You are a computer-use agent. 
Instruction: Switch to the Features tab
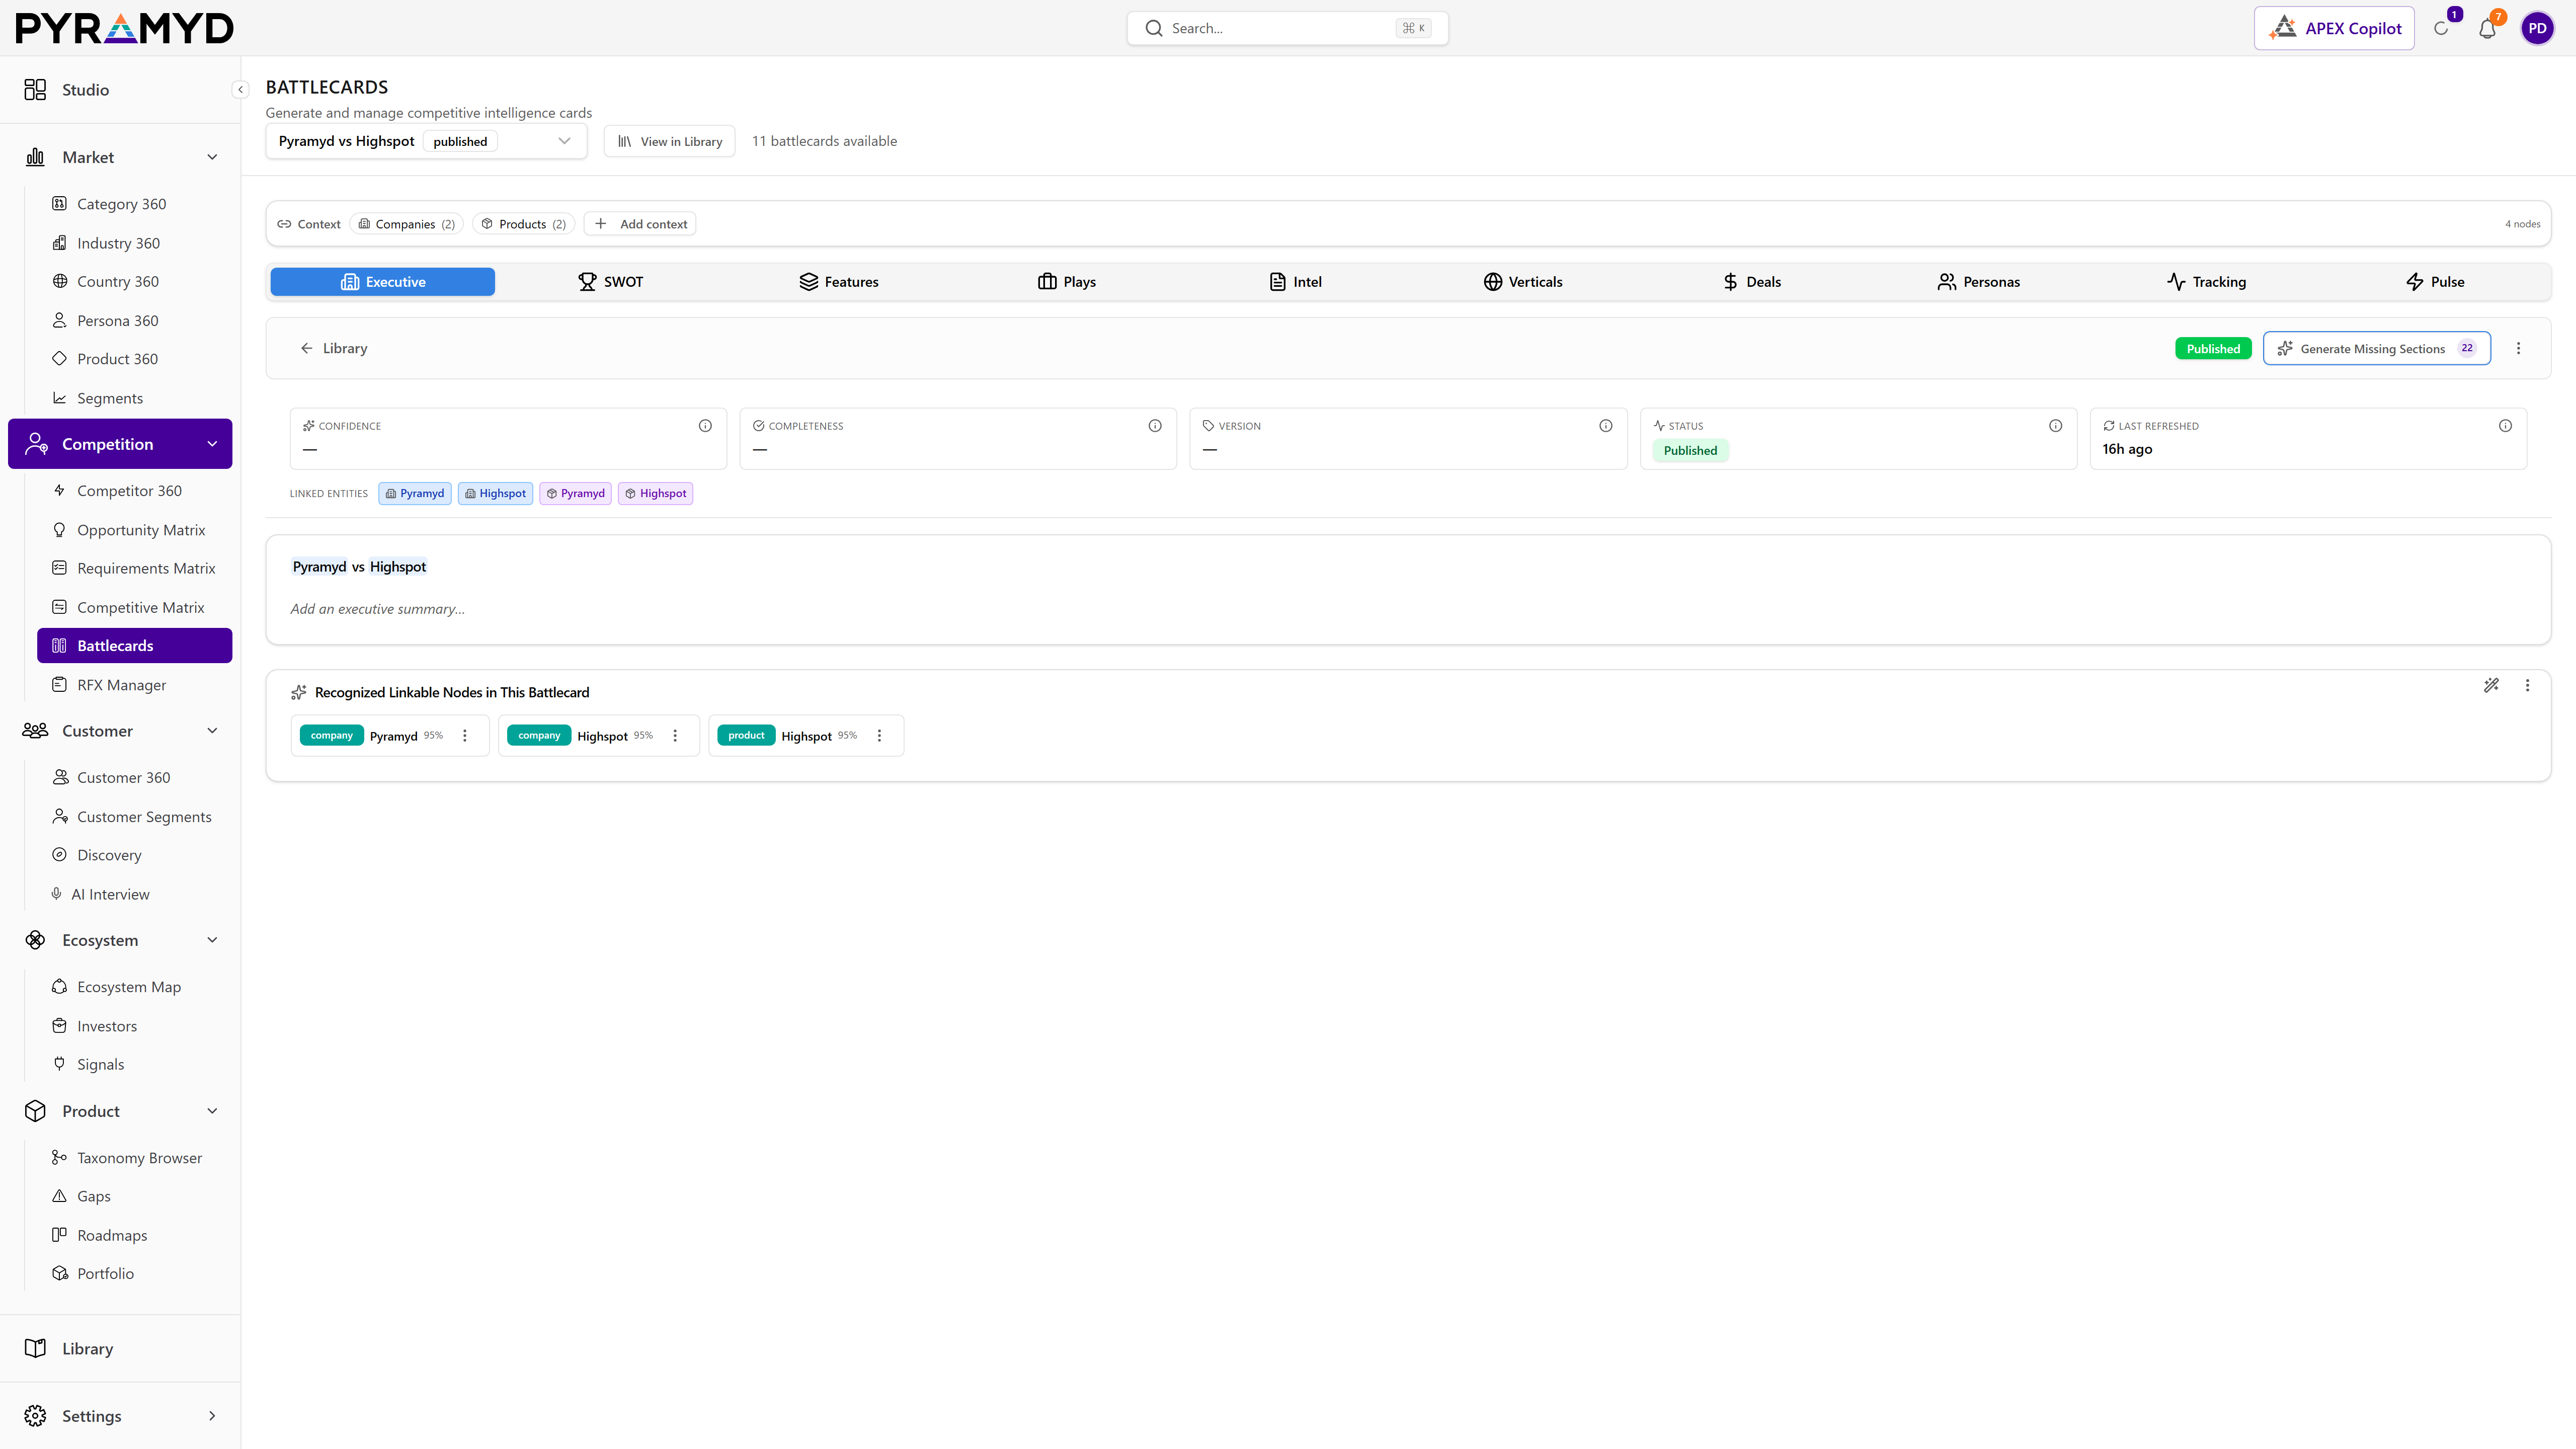click(839, 282)
